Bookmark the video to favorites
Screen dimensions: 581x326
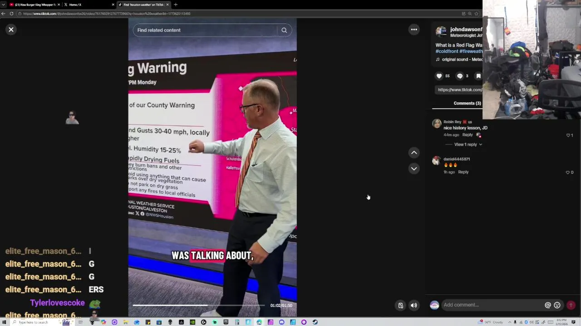[x=478, y=76]
